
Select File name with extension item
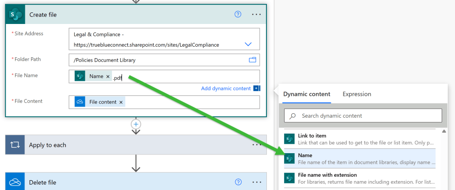pos(359,178)
